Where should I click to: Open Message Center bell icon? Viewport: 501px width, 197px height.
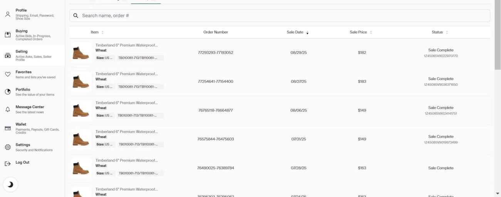[x=8, y=109]
